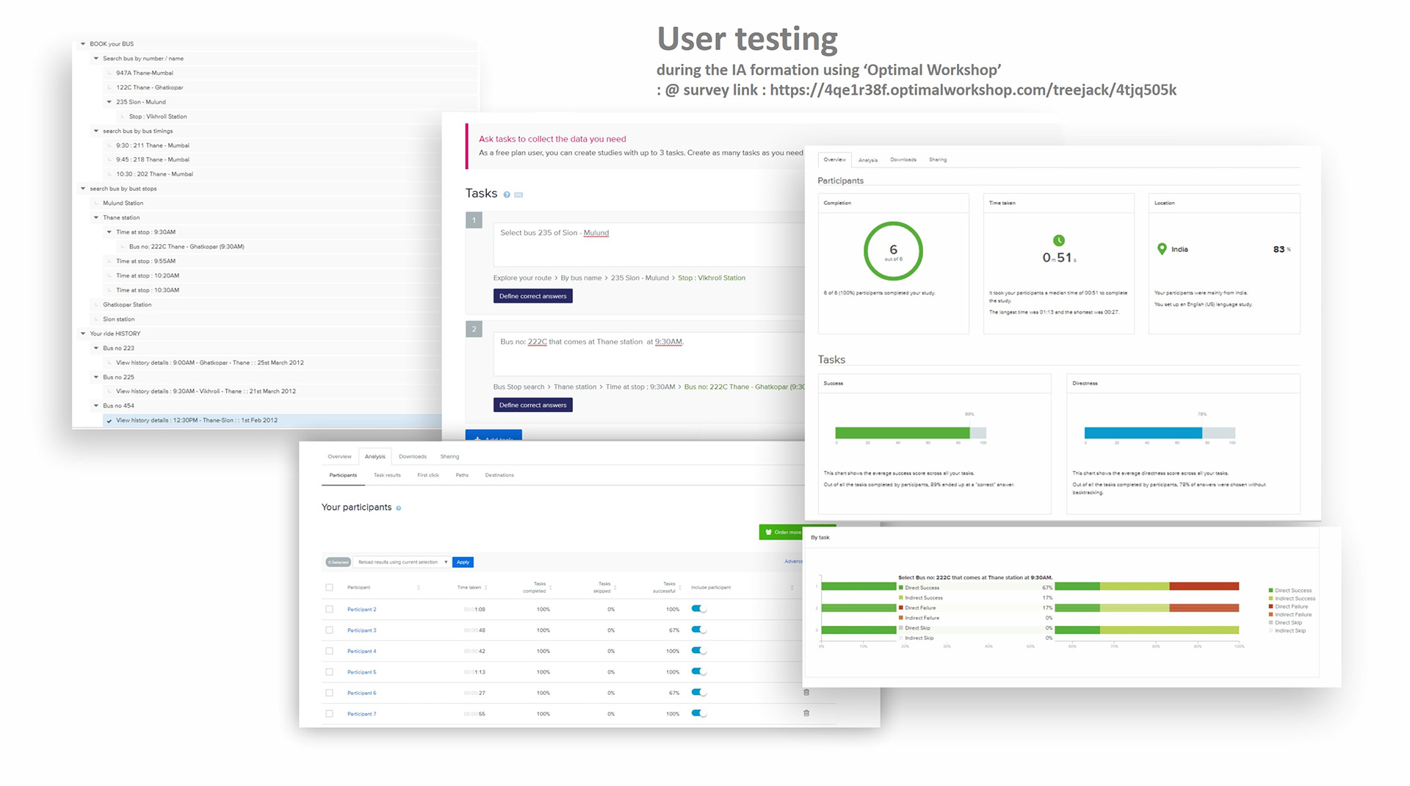Switch to the Task results sub-tab

pos(387,475)
